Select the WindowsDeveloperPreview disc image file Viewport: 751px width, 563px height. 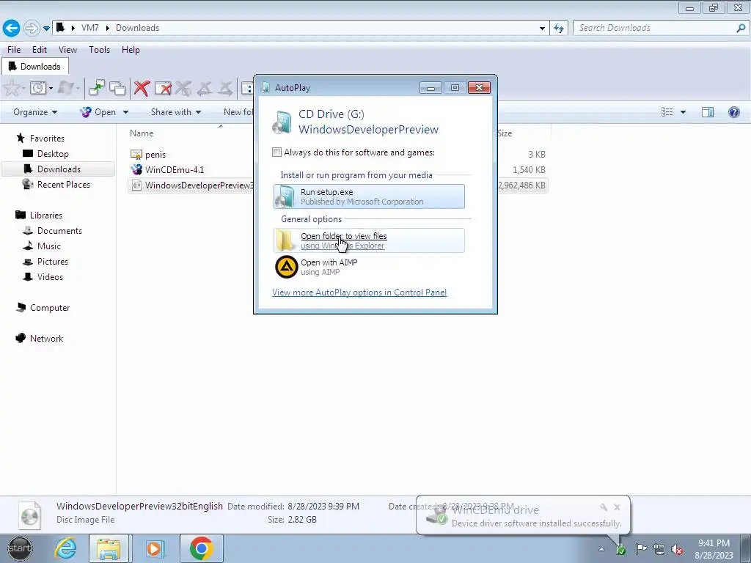(191, 185)
